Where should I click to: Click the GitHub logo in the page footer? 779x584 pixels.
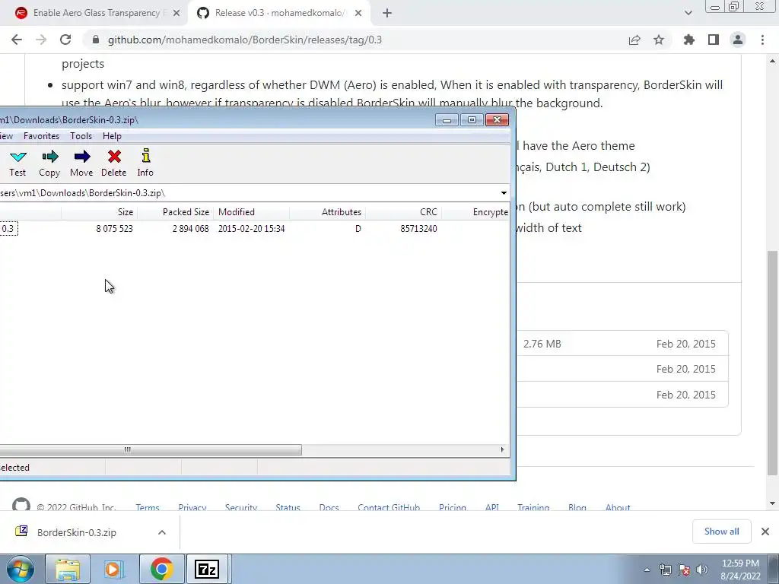point(21,504)
